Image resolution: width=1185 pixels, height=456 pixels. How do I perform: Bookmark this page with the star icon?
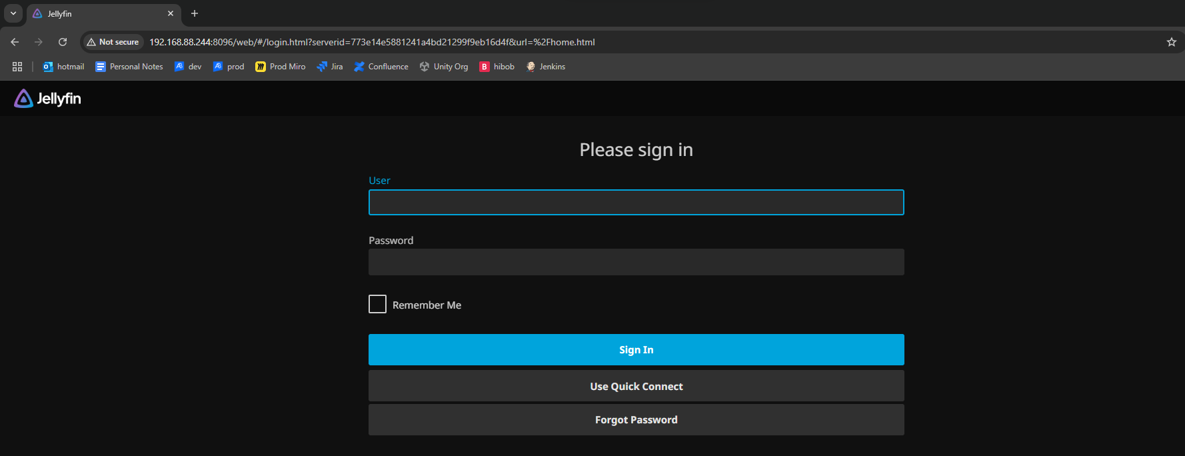1172,42
